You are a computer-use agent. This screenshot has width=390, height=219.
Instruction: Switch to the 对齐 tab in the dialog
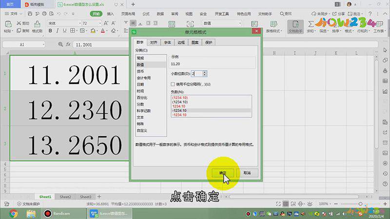pyautogui.click(x=154, y=42)
